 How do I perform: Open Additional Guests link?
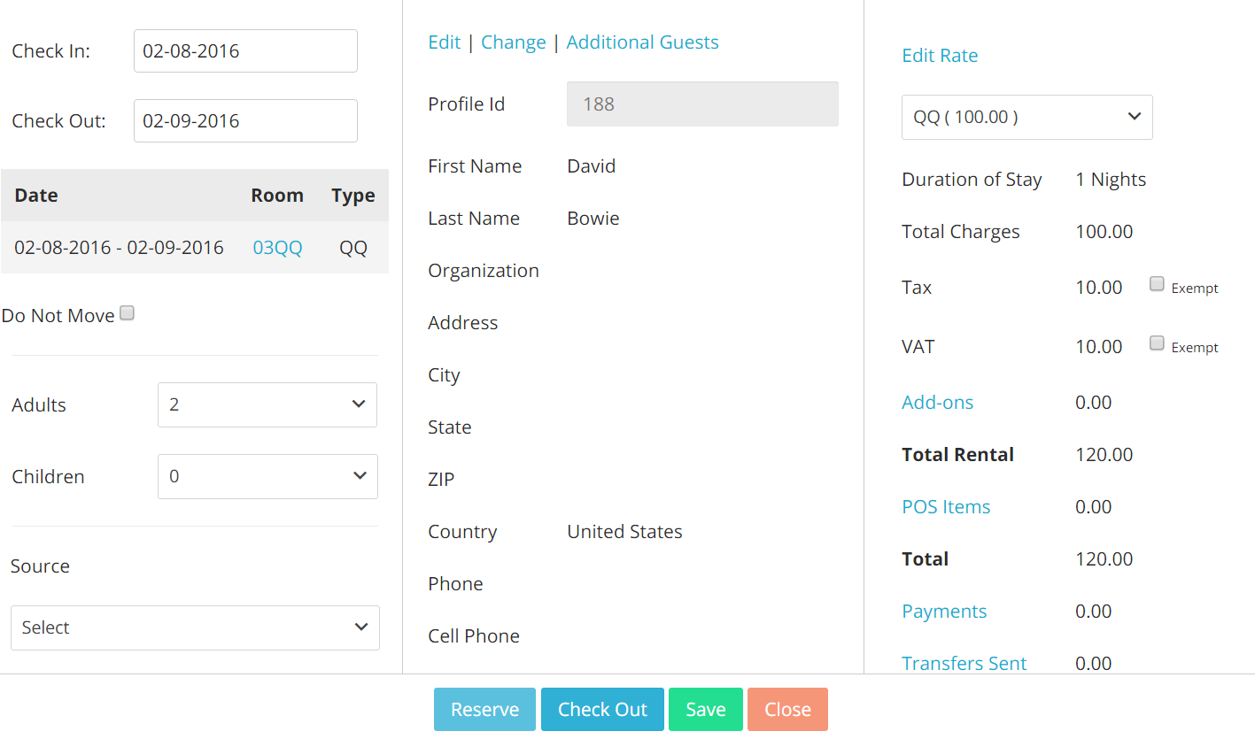click(x=643, y=42)
